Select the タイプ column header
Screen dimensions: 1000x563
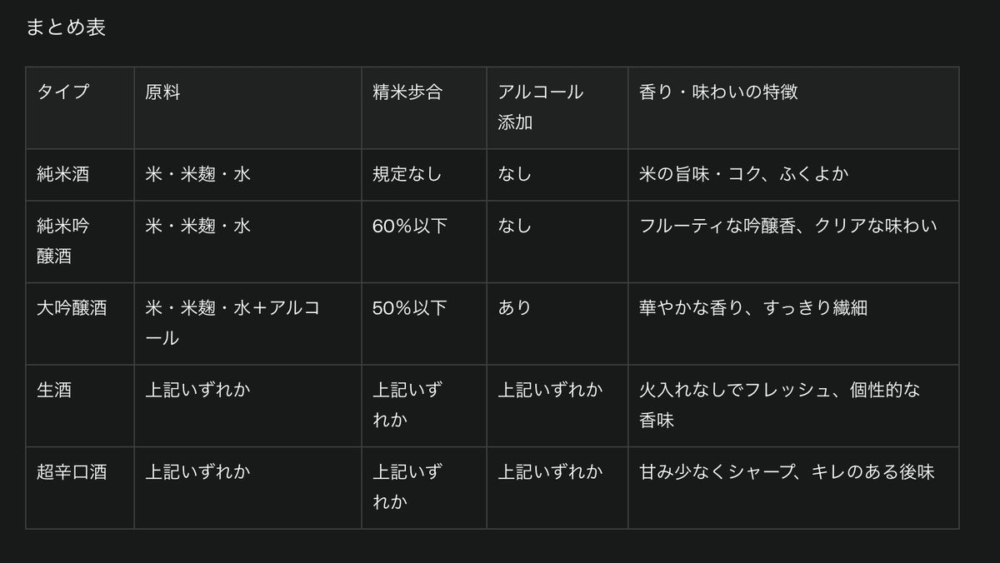pos(80,108)
